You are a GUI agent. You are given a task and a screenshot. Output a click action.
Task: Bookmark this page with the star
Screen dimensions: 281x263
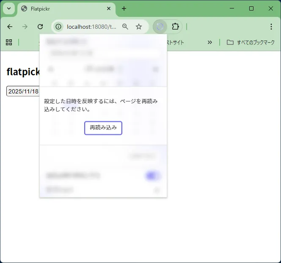tap(139, 27)
